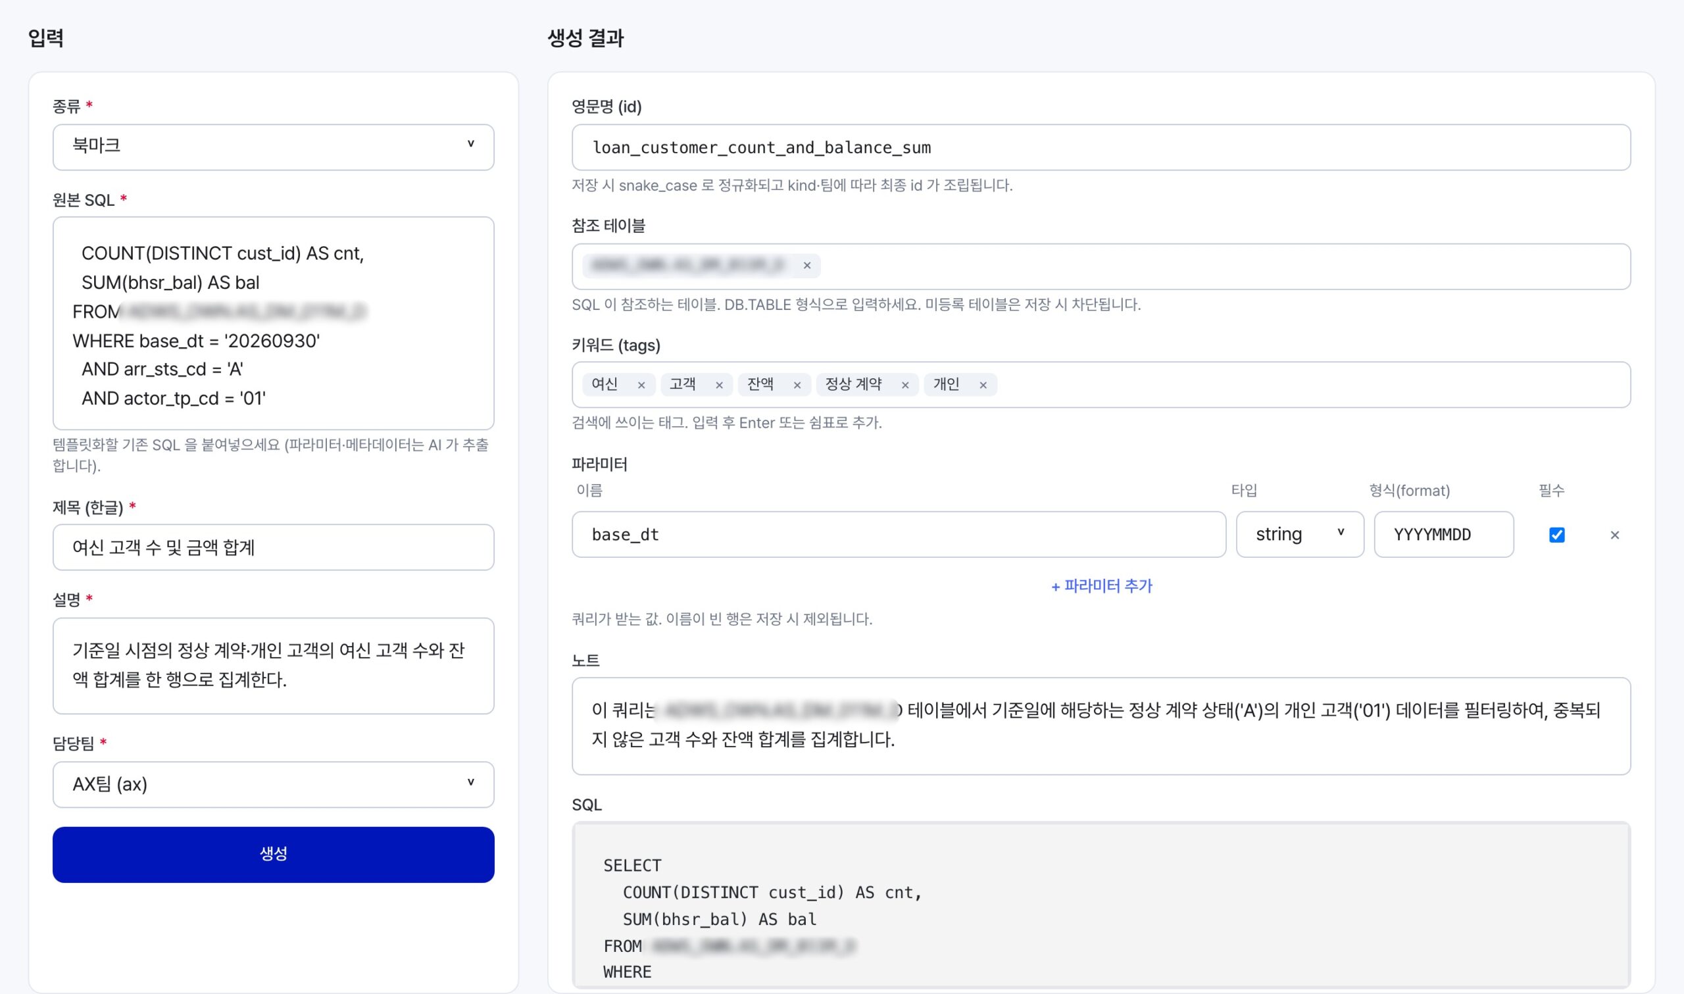Click the 파라미터 section label
The height and width of the screenshot is (994, 1684).
coord(599,464)
